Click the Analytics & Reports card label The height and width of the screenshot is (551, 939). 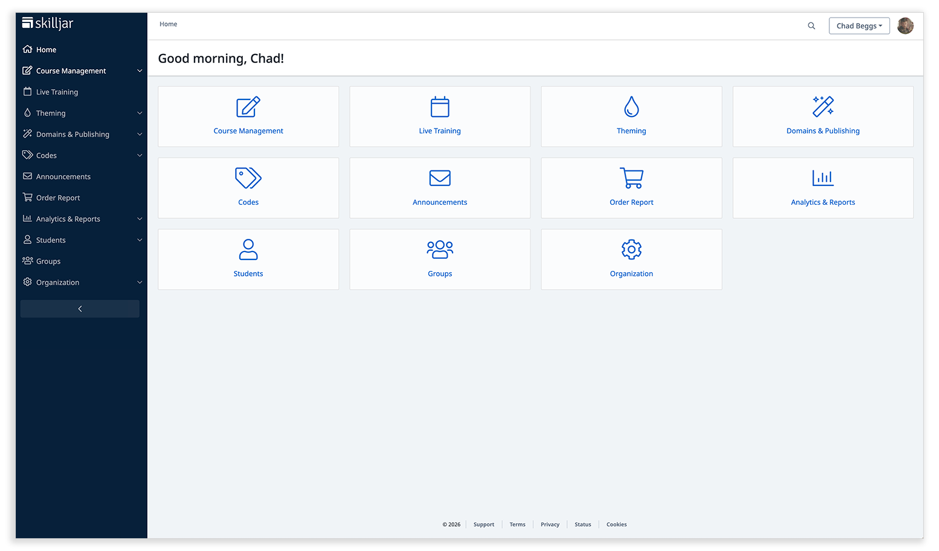(x=823, y=202)
